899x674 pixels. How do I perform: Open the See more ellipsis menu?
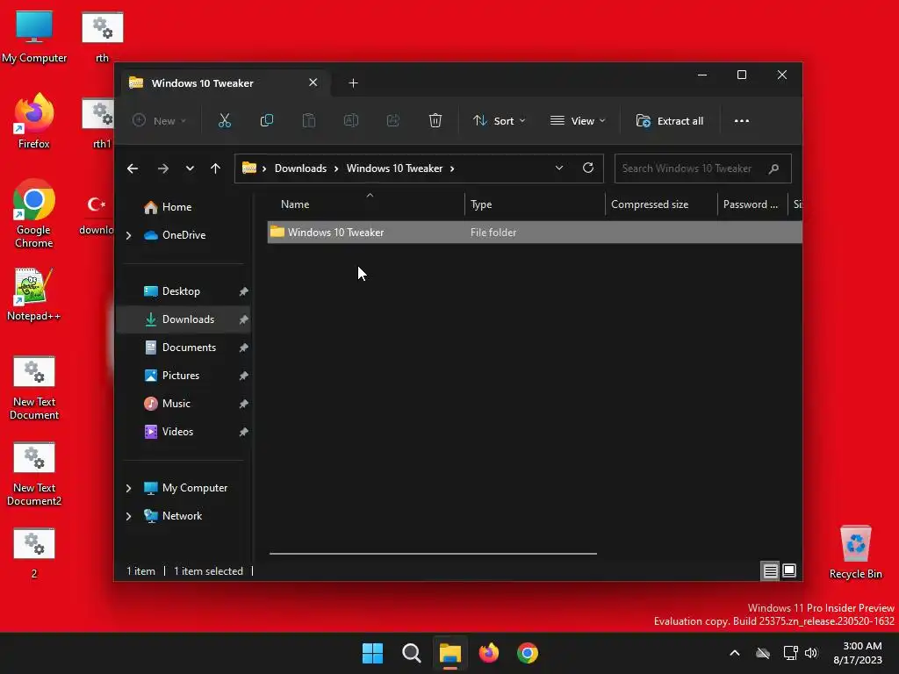pos(741,121)
